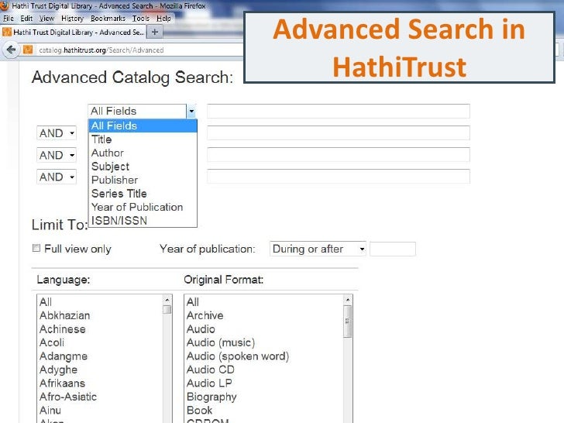Choose ISBN/ISSN from dropdown list
Viewport: 564px width, 423px height.
143,221
